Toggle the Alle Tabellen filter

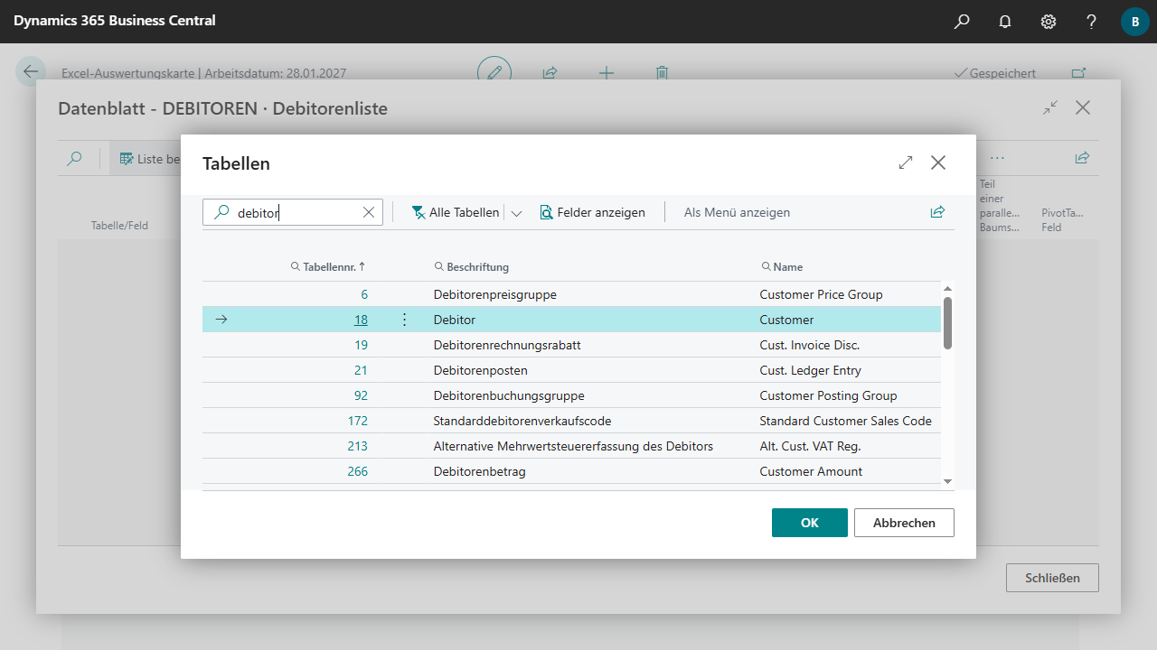[456, 212]
